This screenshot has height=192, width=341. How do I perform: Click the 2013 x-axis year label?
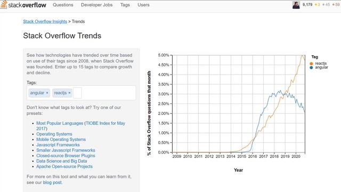[220, 156]
